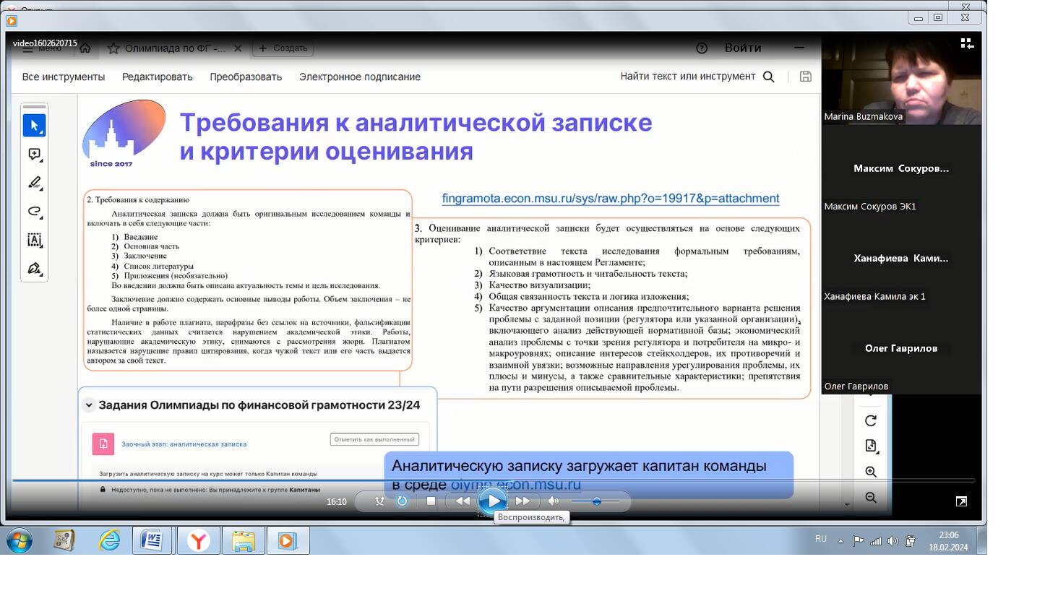Open the fingramota.econ.msu.ru attachment link
The image size is (1045, 601).
(611, 198)
